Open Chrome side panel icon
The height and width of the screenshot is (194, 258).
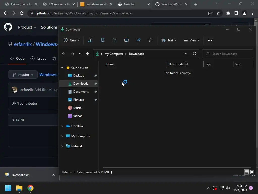pos(236,13)
